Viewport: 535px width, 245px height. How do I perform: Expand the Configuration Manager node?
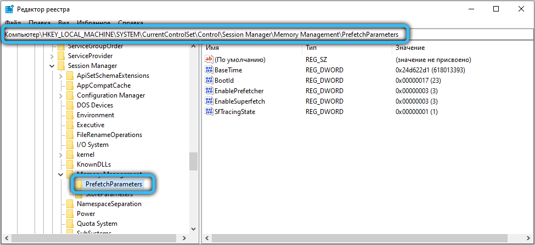pos(60,95)
